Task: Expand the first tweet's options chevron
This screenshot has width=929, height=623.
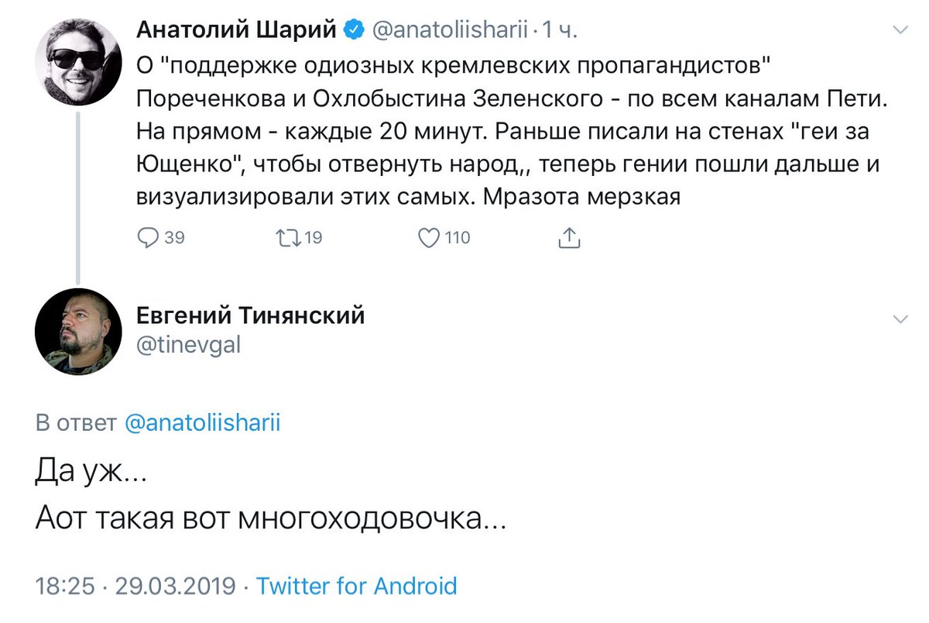Action: click(900, 31)
